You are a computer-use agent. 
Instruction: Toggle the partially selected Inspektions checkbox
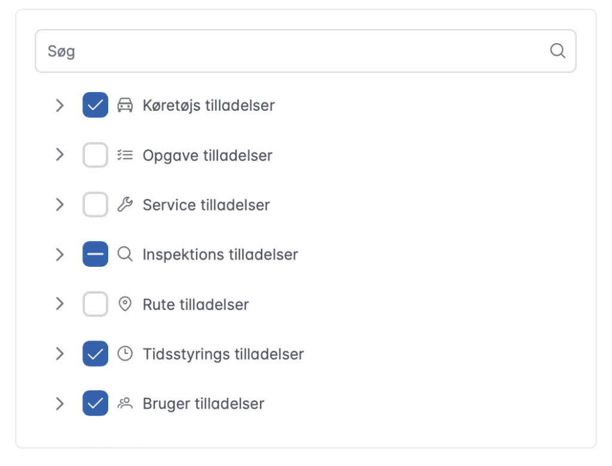(96, 254)
